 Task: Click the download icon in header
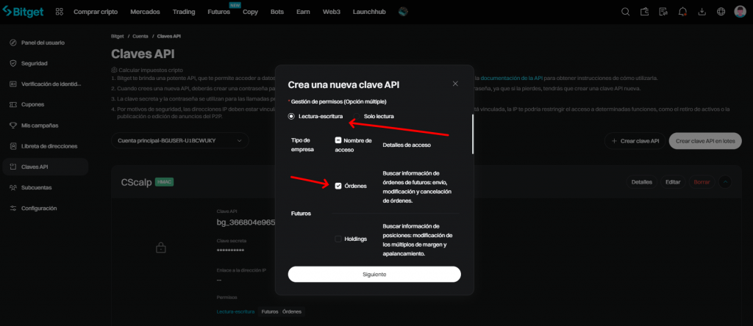click(x=702, y=12)
